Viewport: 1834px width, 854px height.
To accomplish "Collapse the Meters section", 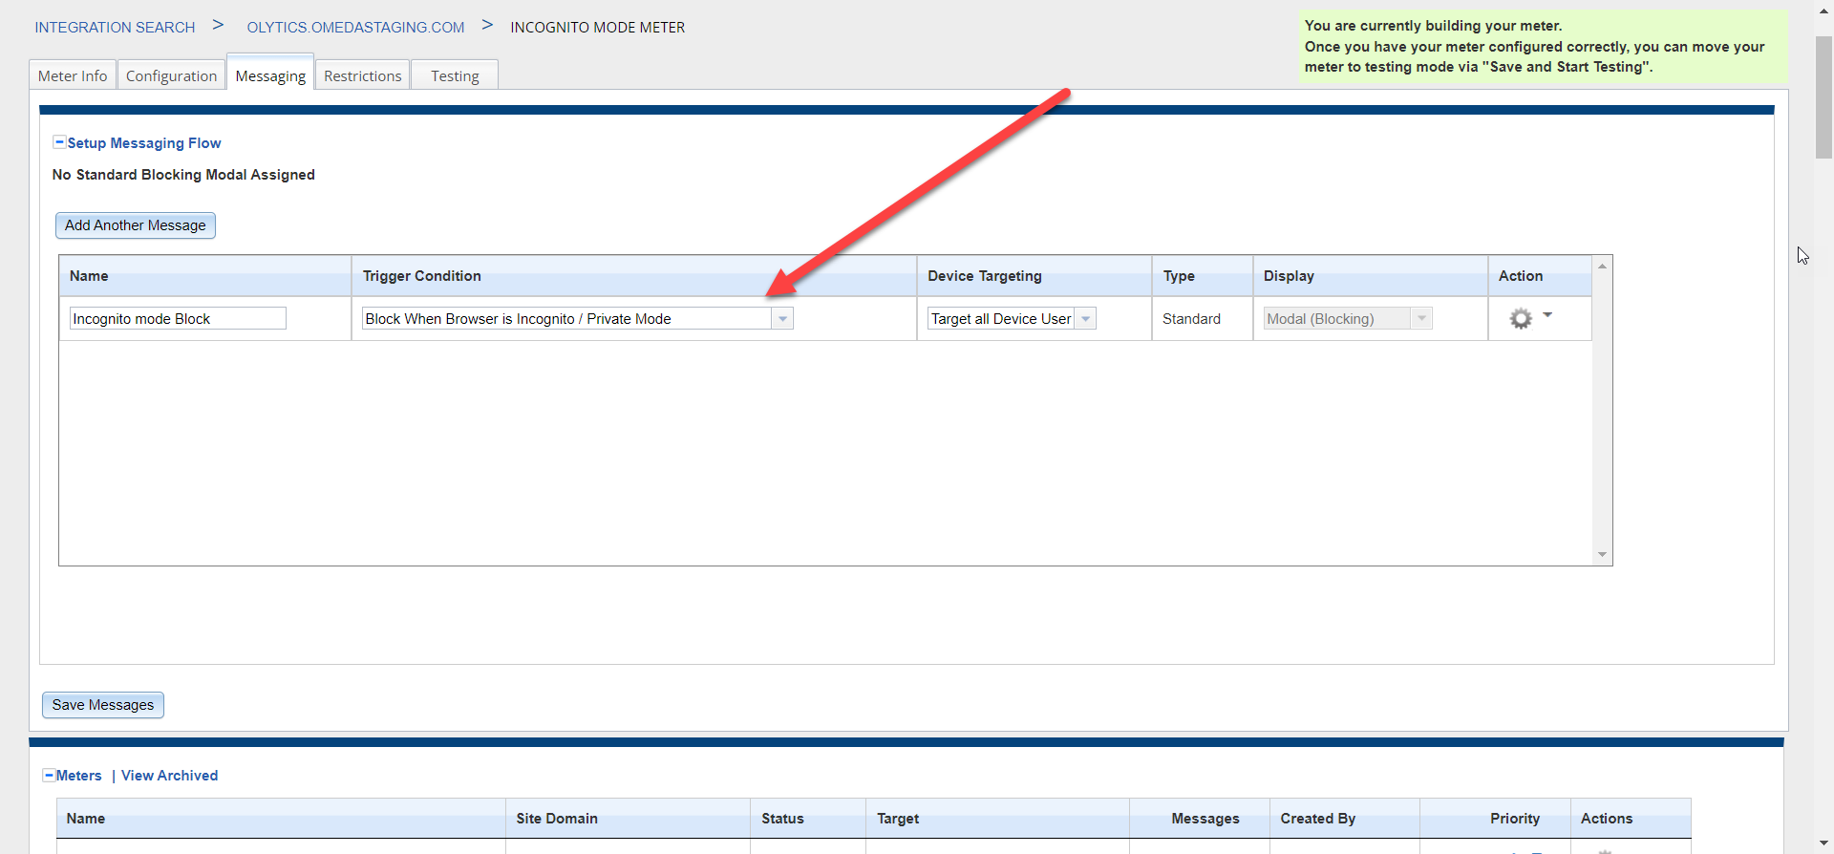I will click(49, 776).
